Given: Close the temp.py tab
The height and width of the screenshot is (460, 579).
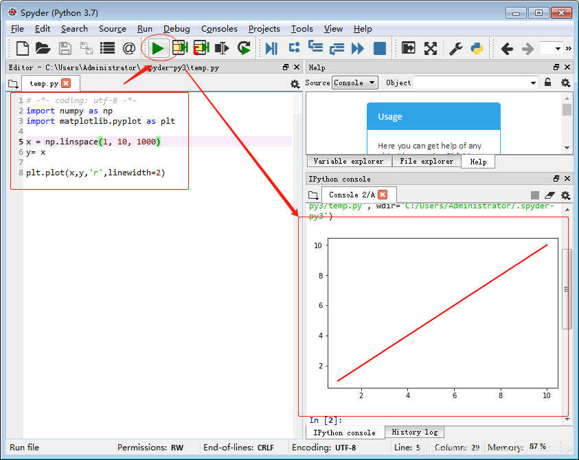Looking at the screenshot, I should pyautogui.click(x=66, y=83).
